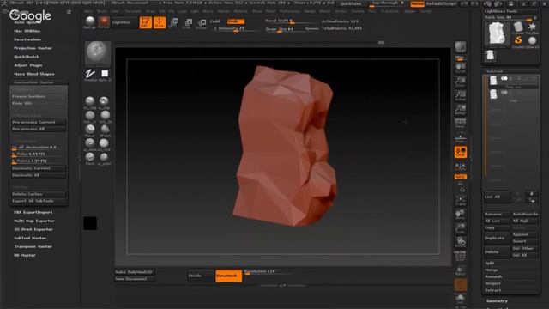Expand Maya Blend Shapes section
The height and width of the screenshot is (309, 549).
(x=34, y=74)
